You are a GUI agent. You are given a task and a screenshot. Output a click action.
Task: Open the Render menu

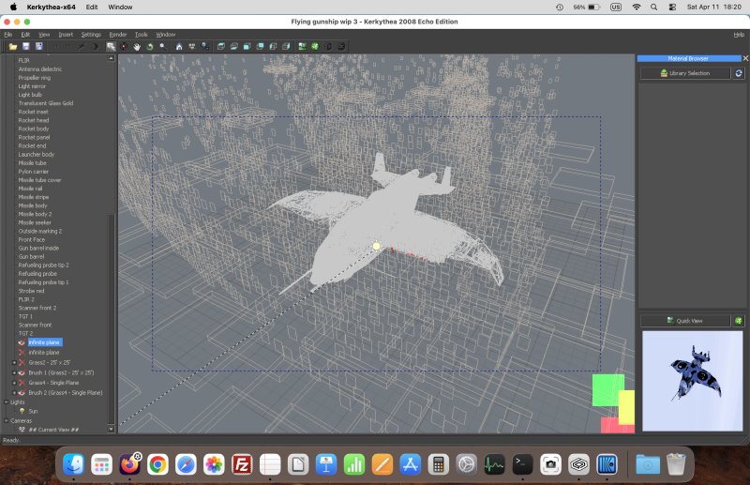(x=117, y=35)
